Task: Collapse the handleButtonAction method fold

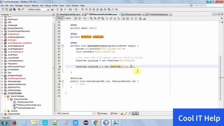Action: coord(63,46)
